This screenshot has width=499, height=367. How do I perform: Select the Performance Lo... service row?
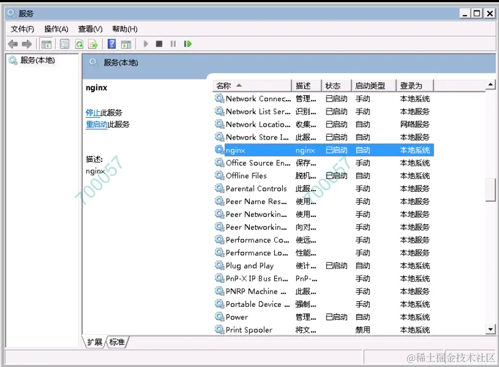tap(323, 253)
